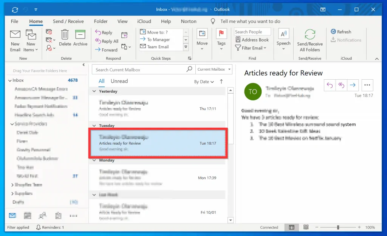387x236 pixels.
Task: Switch to the View ribbon tab
Action: click(x=122, y=21)
